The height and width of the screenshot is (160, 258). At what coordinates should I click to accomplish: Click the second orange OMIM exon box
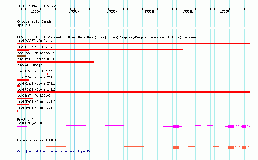[231, 147]
